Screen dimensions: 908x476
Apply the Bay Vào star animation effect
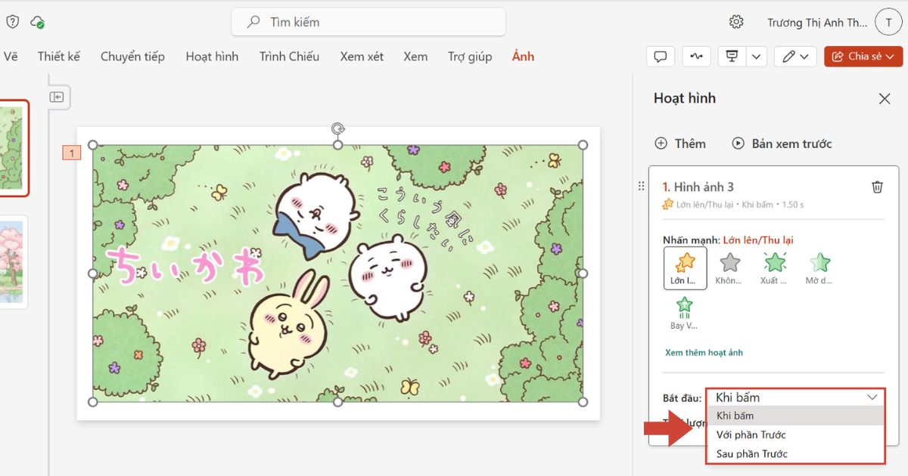684,314
